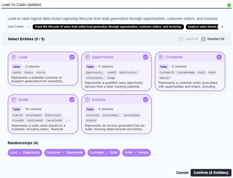Click the OrderID tag on Order card
This screenshot has height=178, width=233.
tap(18, 115)
